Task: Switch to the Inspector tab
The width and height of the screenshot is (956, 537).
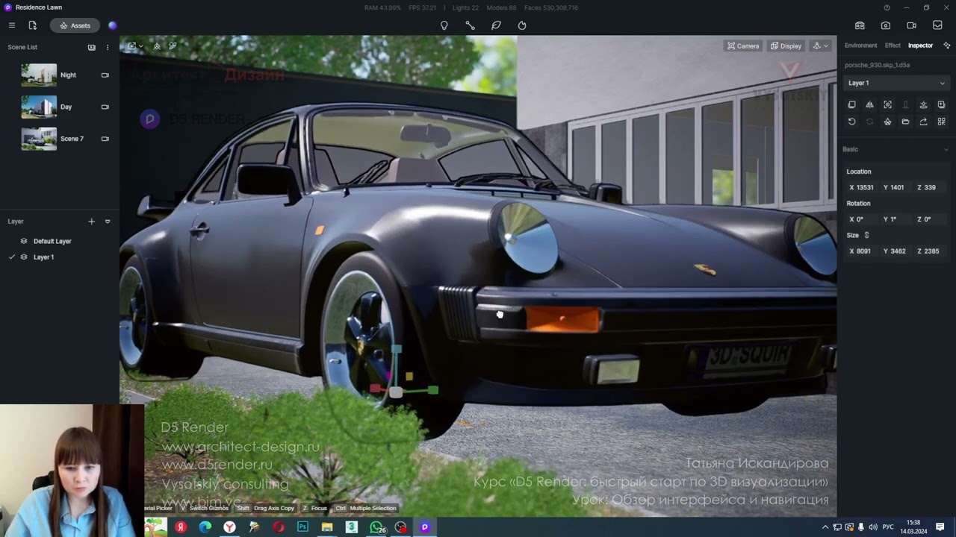Action: point(920,45)
